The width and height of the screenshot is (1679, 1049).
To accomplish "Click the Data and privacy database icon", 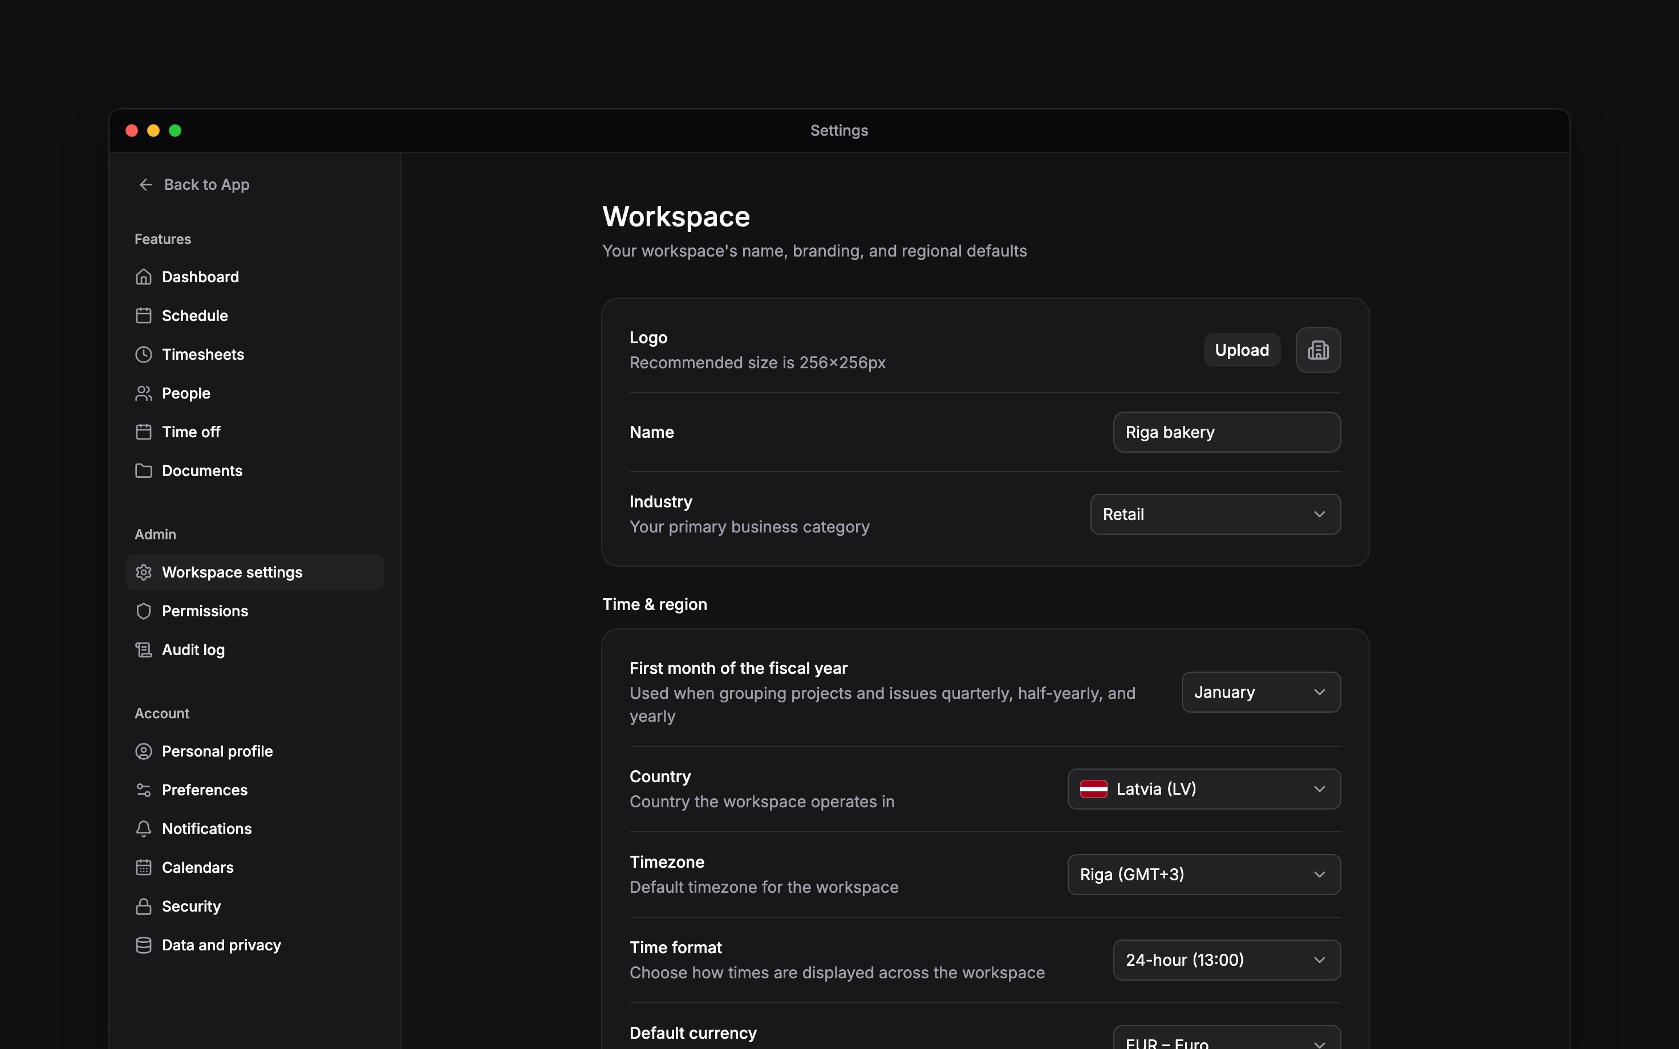I will [x=144, y=946].
